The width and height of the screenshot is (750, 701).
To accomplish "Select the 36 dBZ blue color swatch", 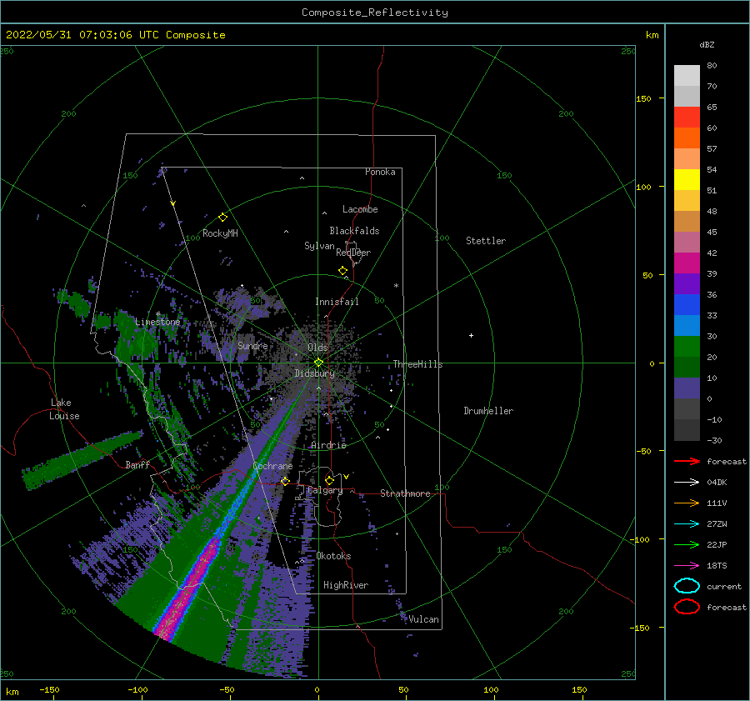I will [x=687, y=304].
